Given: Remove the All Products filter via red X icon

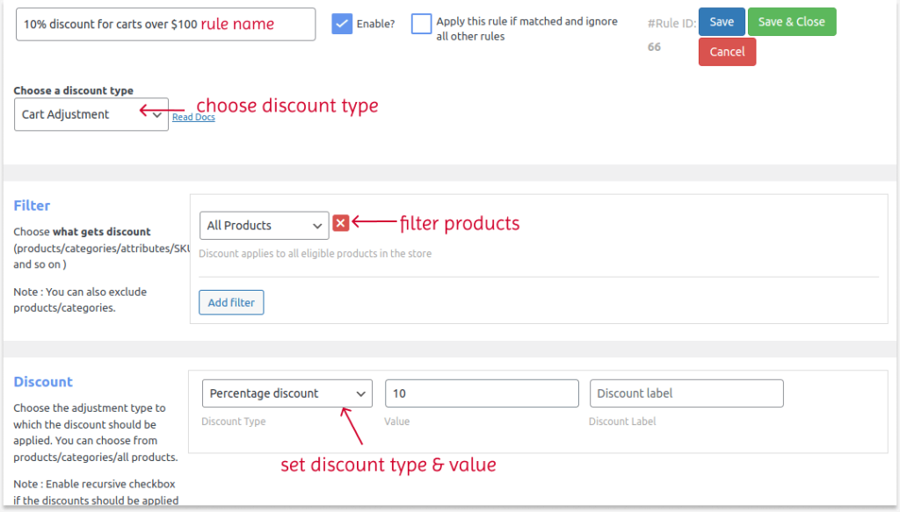Looking at the screenshot, I should click(341, 223).
